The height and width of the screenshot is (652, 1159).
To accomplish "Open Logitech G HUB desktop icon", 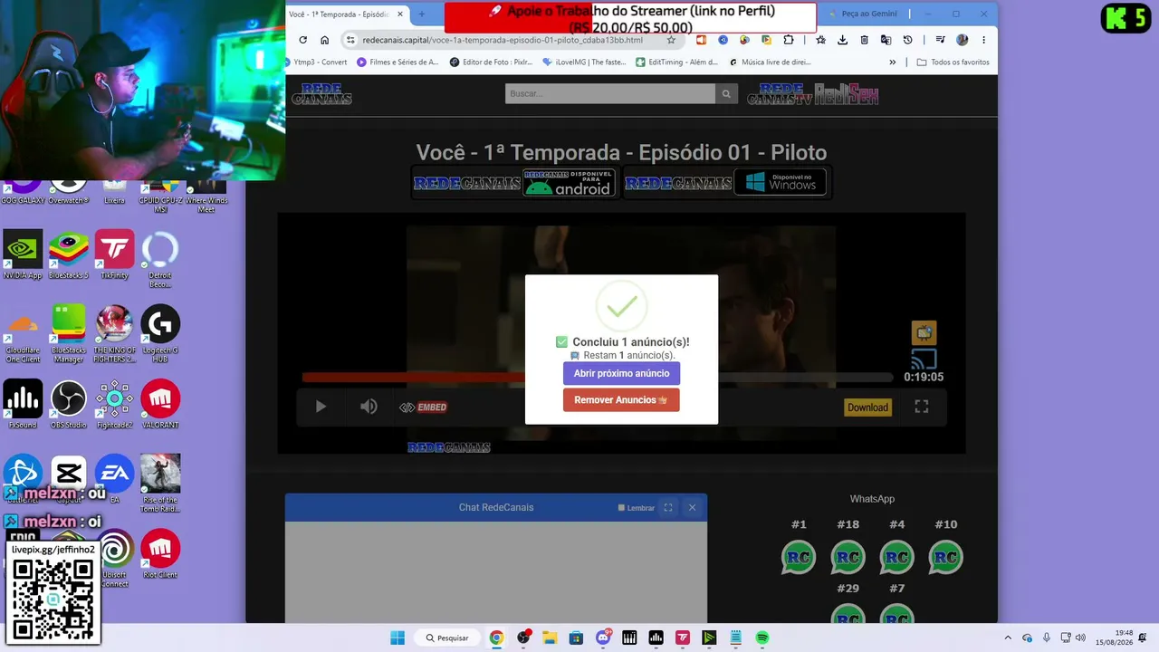I will [160, 334].
